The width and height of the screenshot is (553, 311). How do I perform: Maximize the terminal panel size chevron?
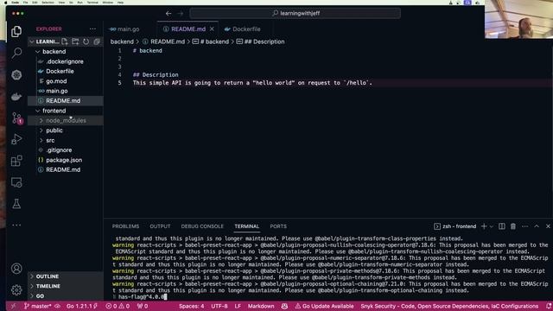[537, 226]
